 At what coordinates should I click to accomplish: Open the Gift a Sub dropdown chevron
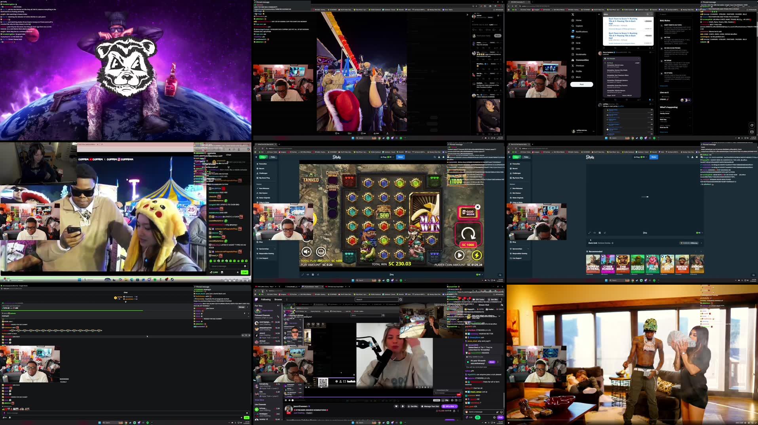456,406
